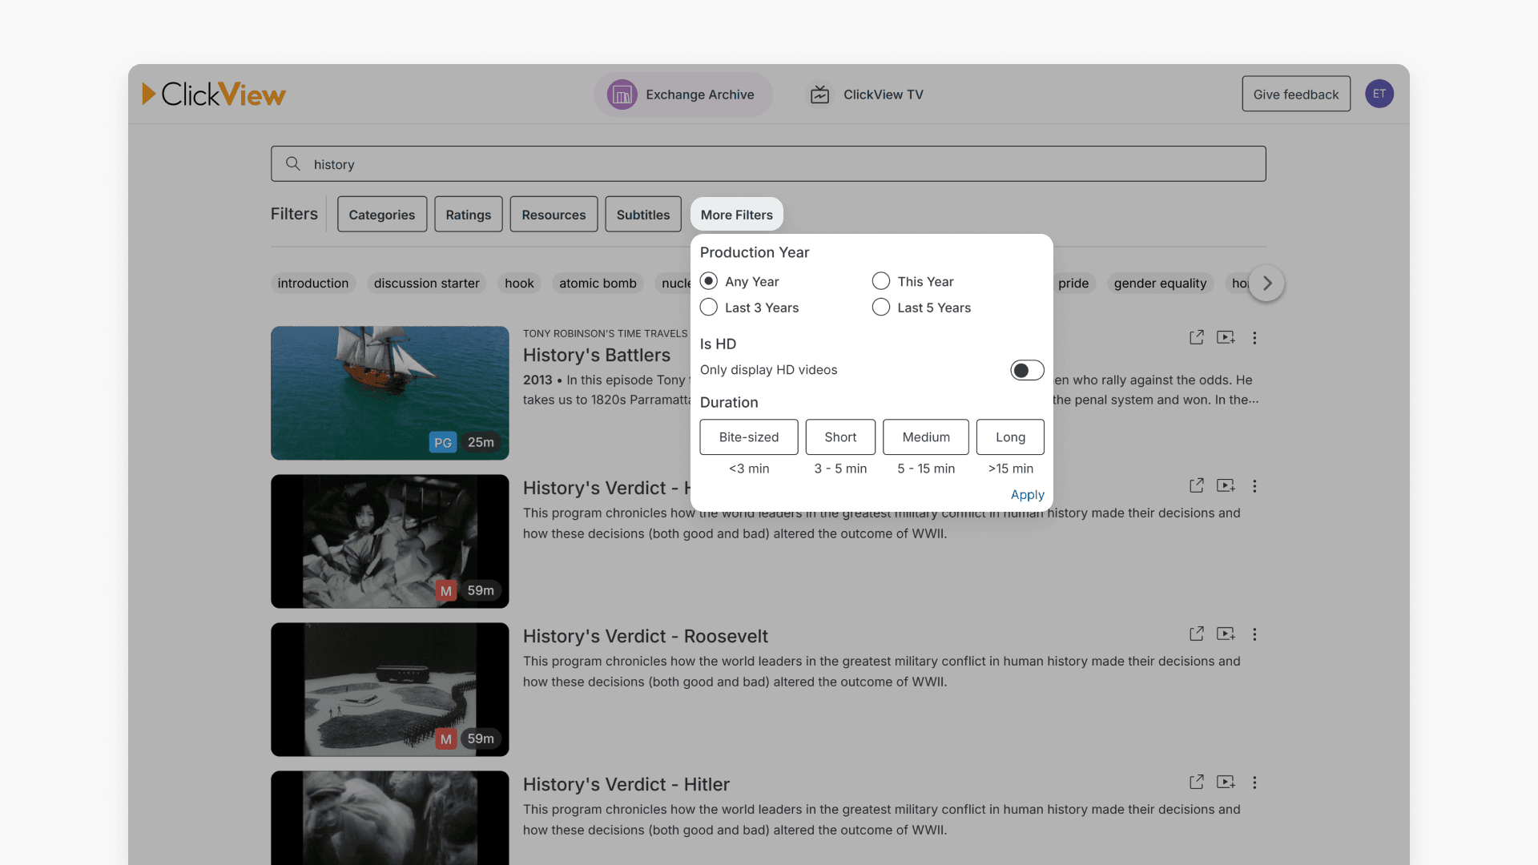Open more options for History's Verdict Hitler
1538x865 pixels.
1254,783
